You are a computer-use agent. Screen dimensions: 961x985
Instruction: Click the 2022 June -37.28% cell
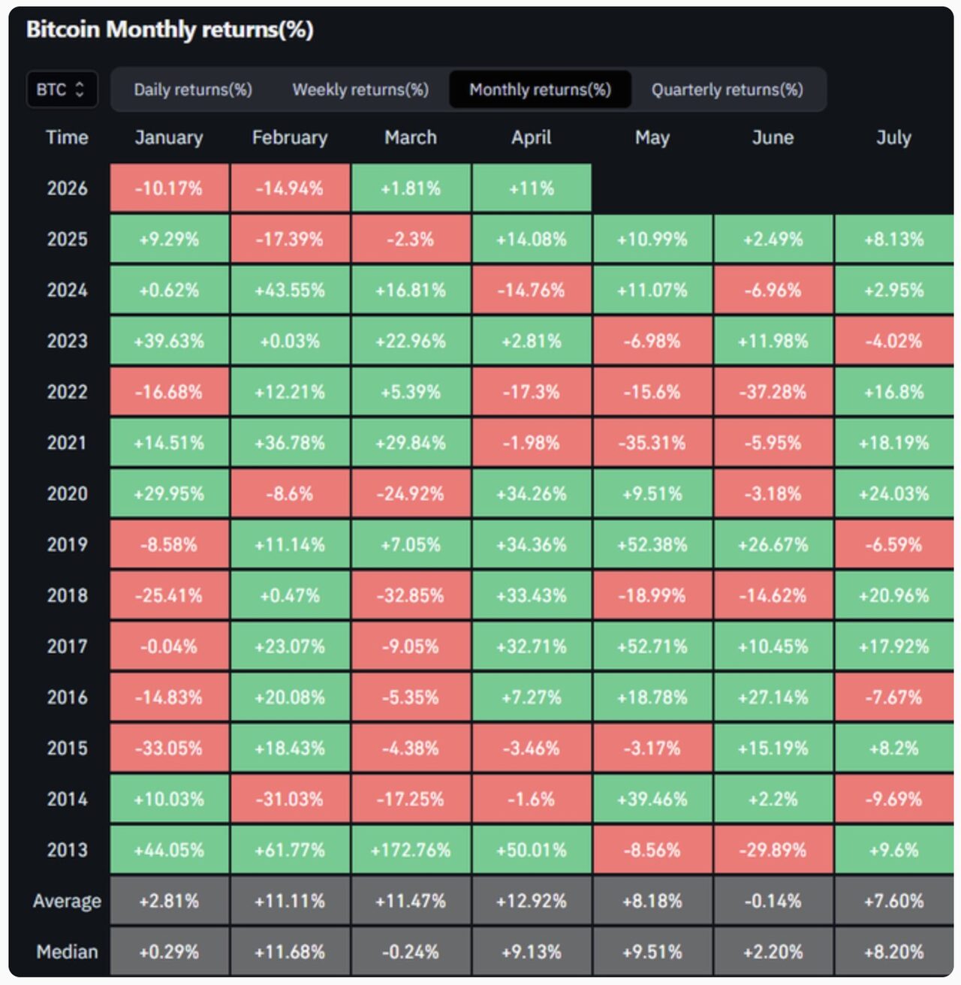click(x=773, y=392)
